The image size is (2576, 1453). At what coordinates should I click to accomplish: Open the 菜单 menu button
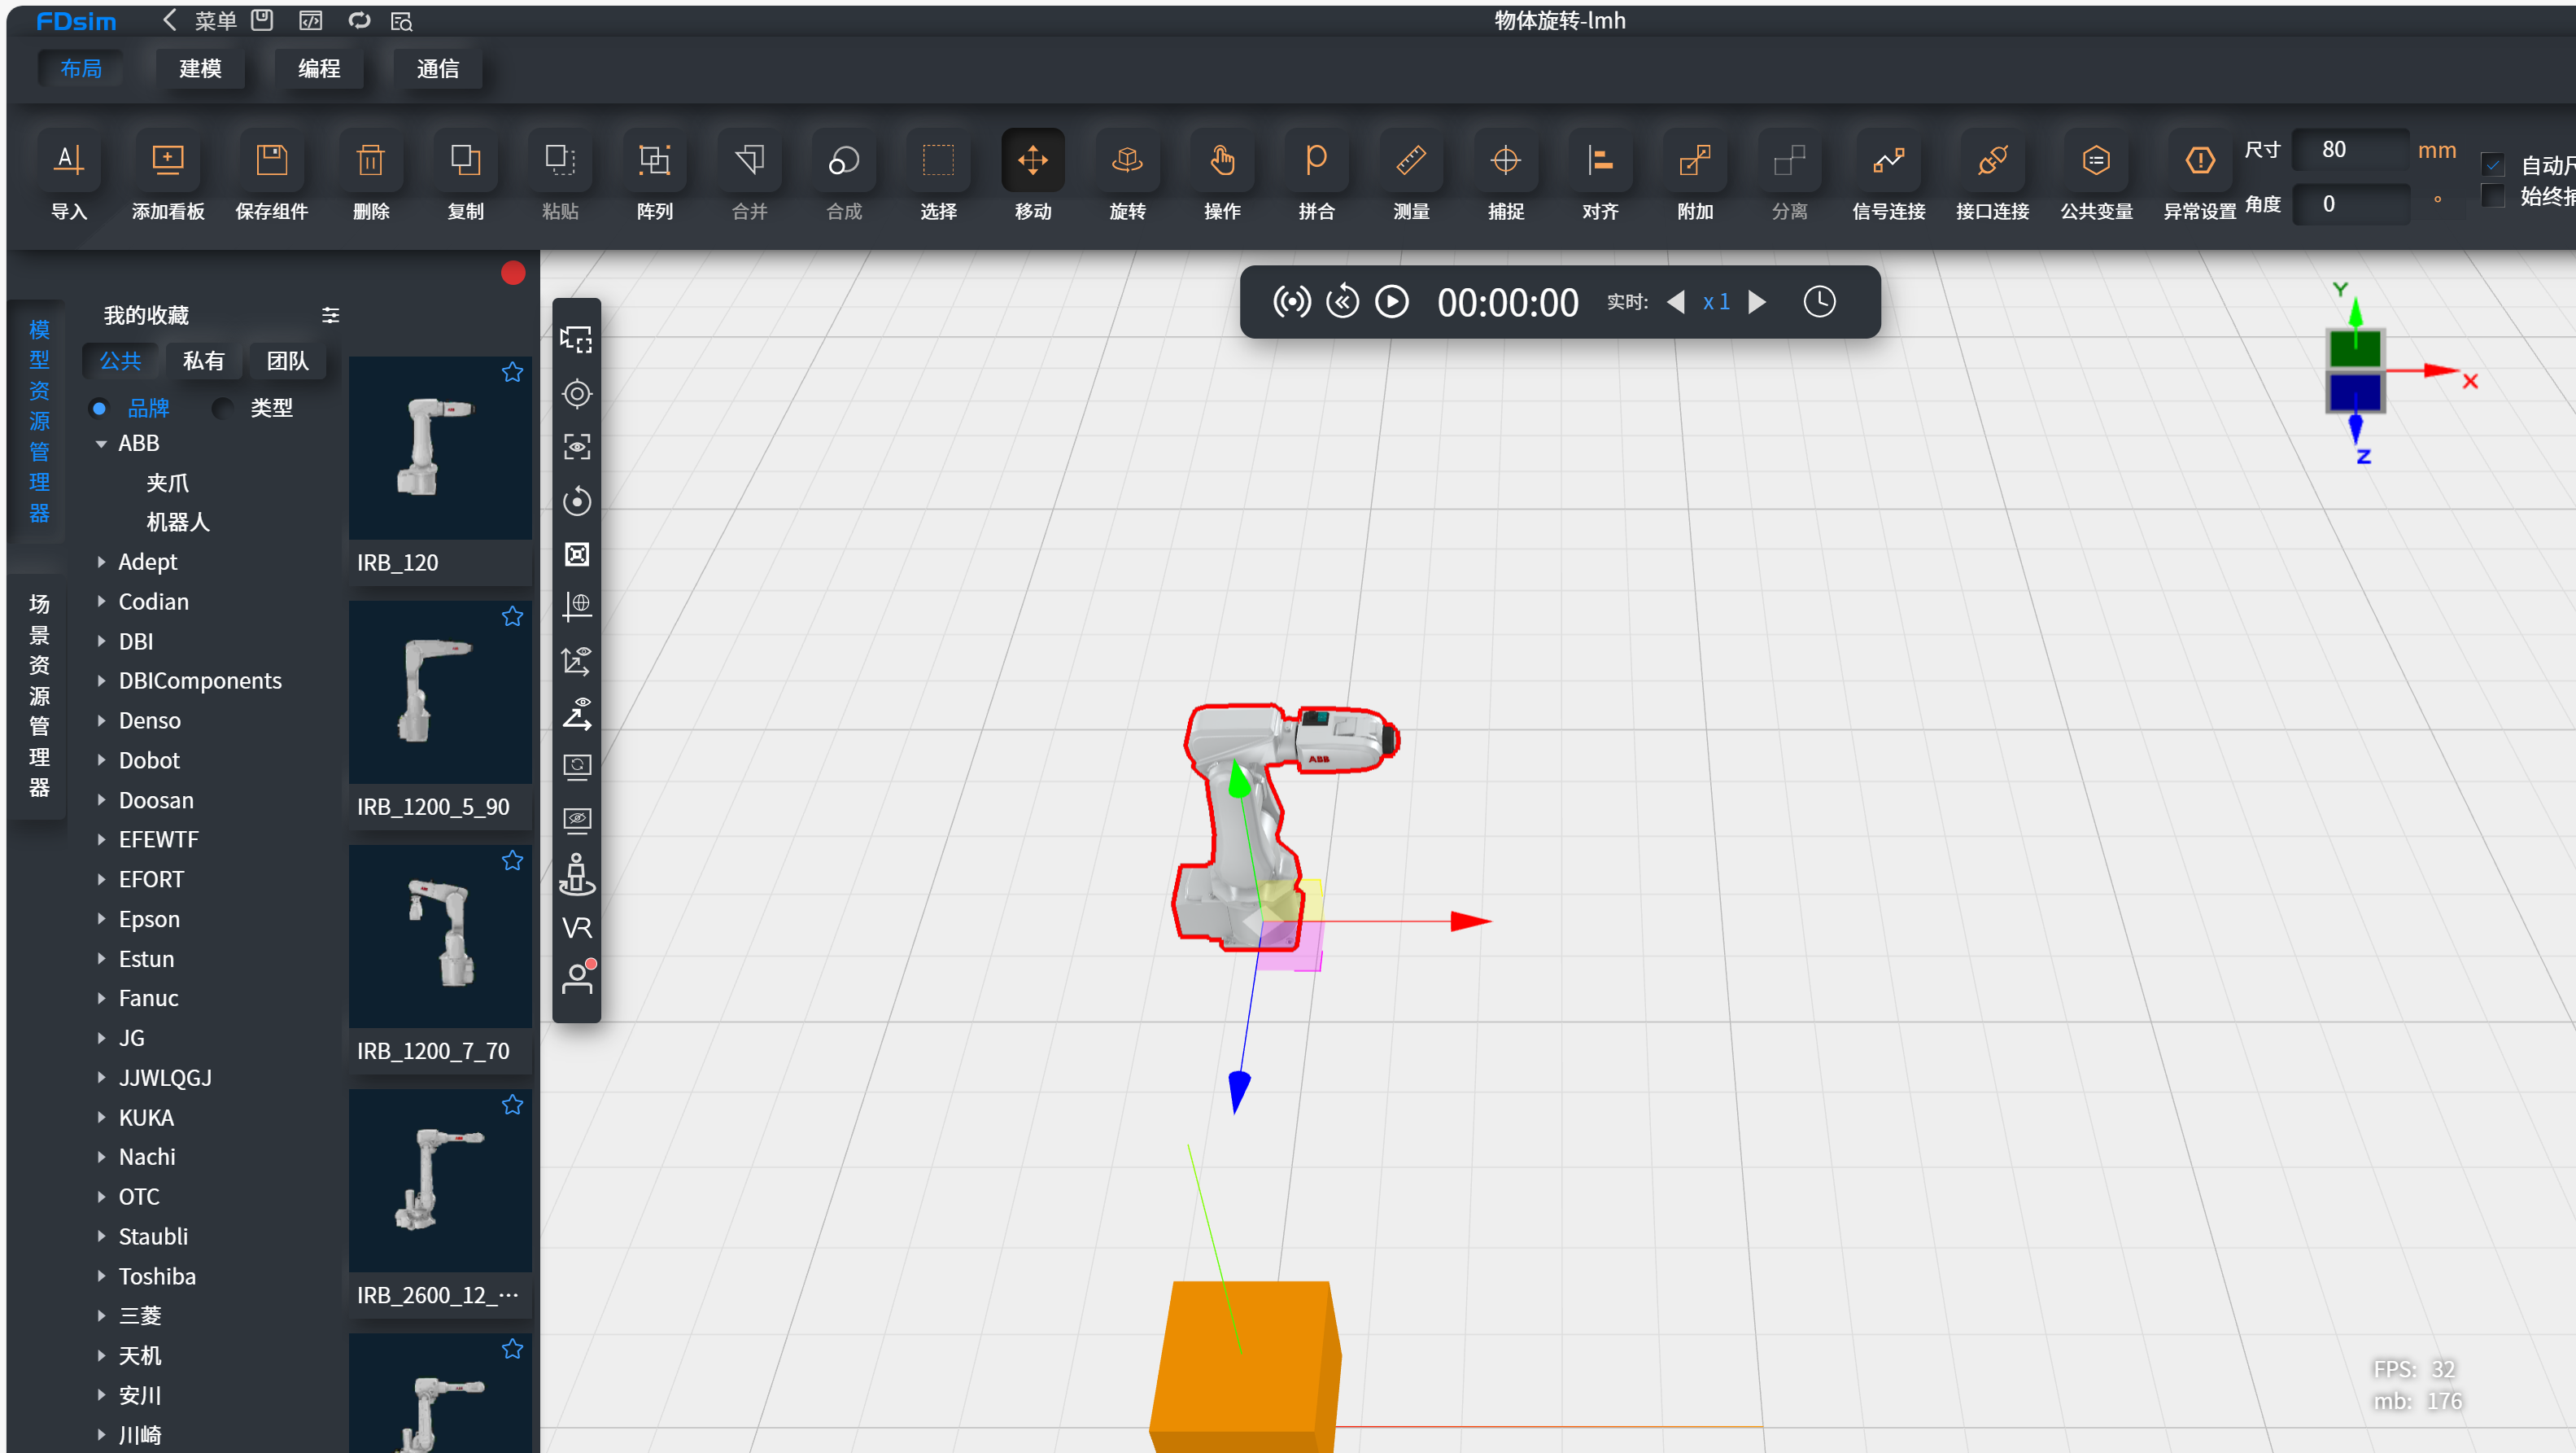(214, 20)
